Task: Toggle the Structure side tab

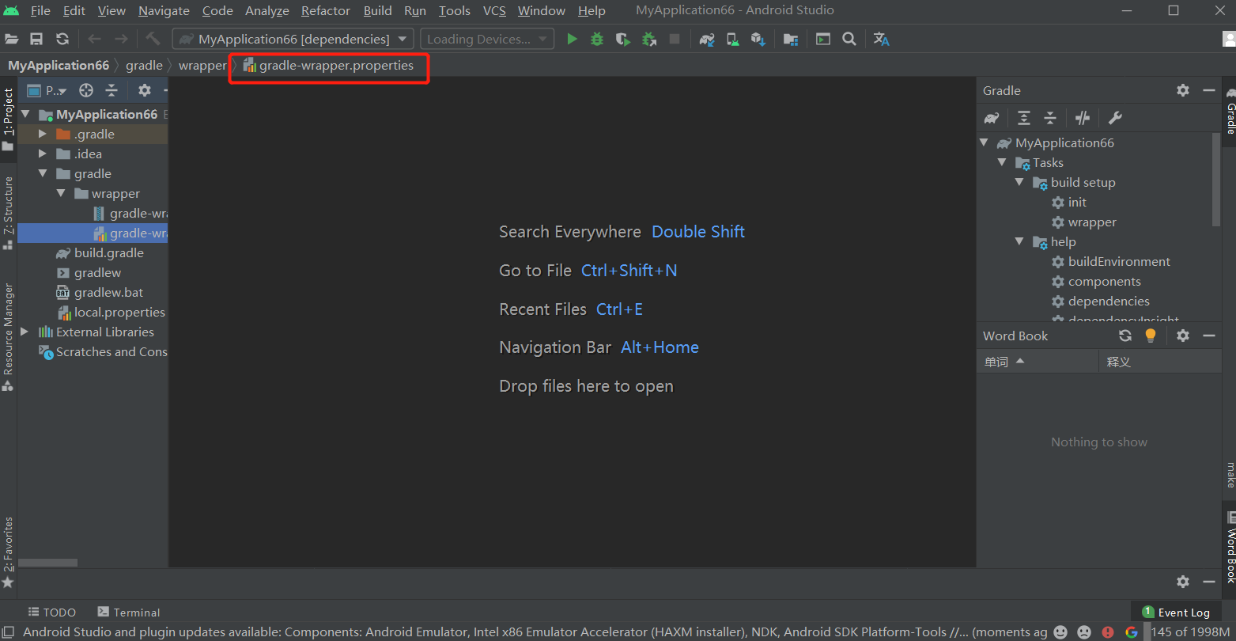Action: tap(8, 213)
